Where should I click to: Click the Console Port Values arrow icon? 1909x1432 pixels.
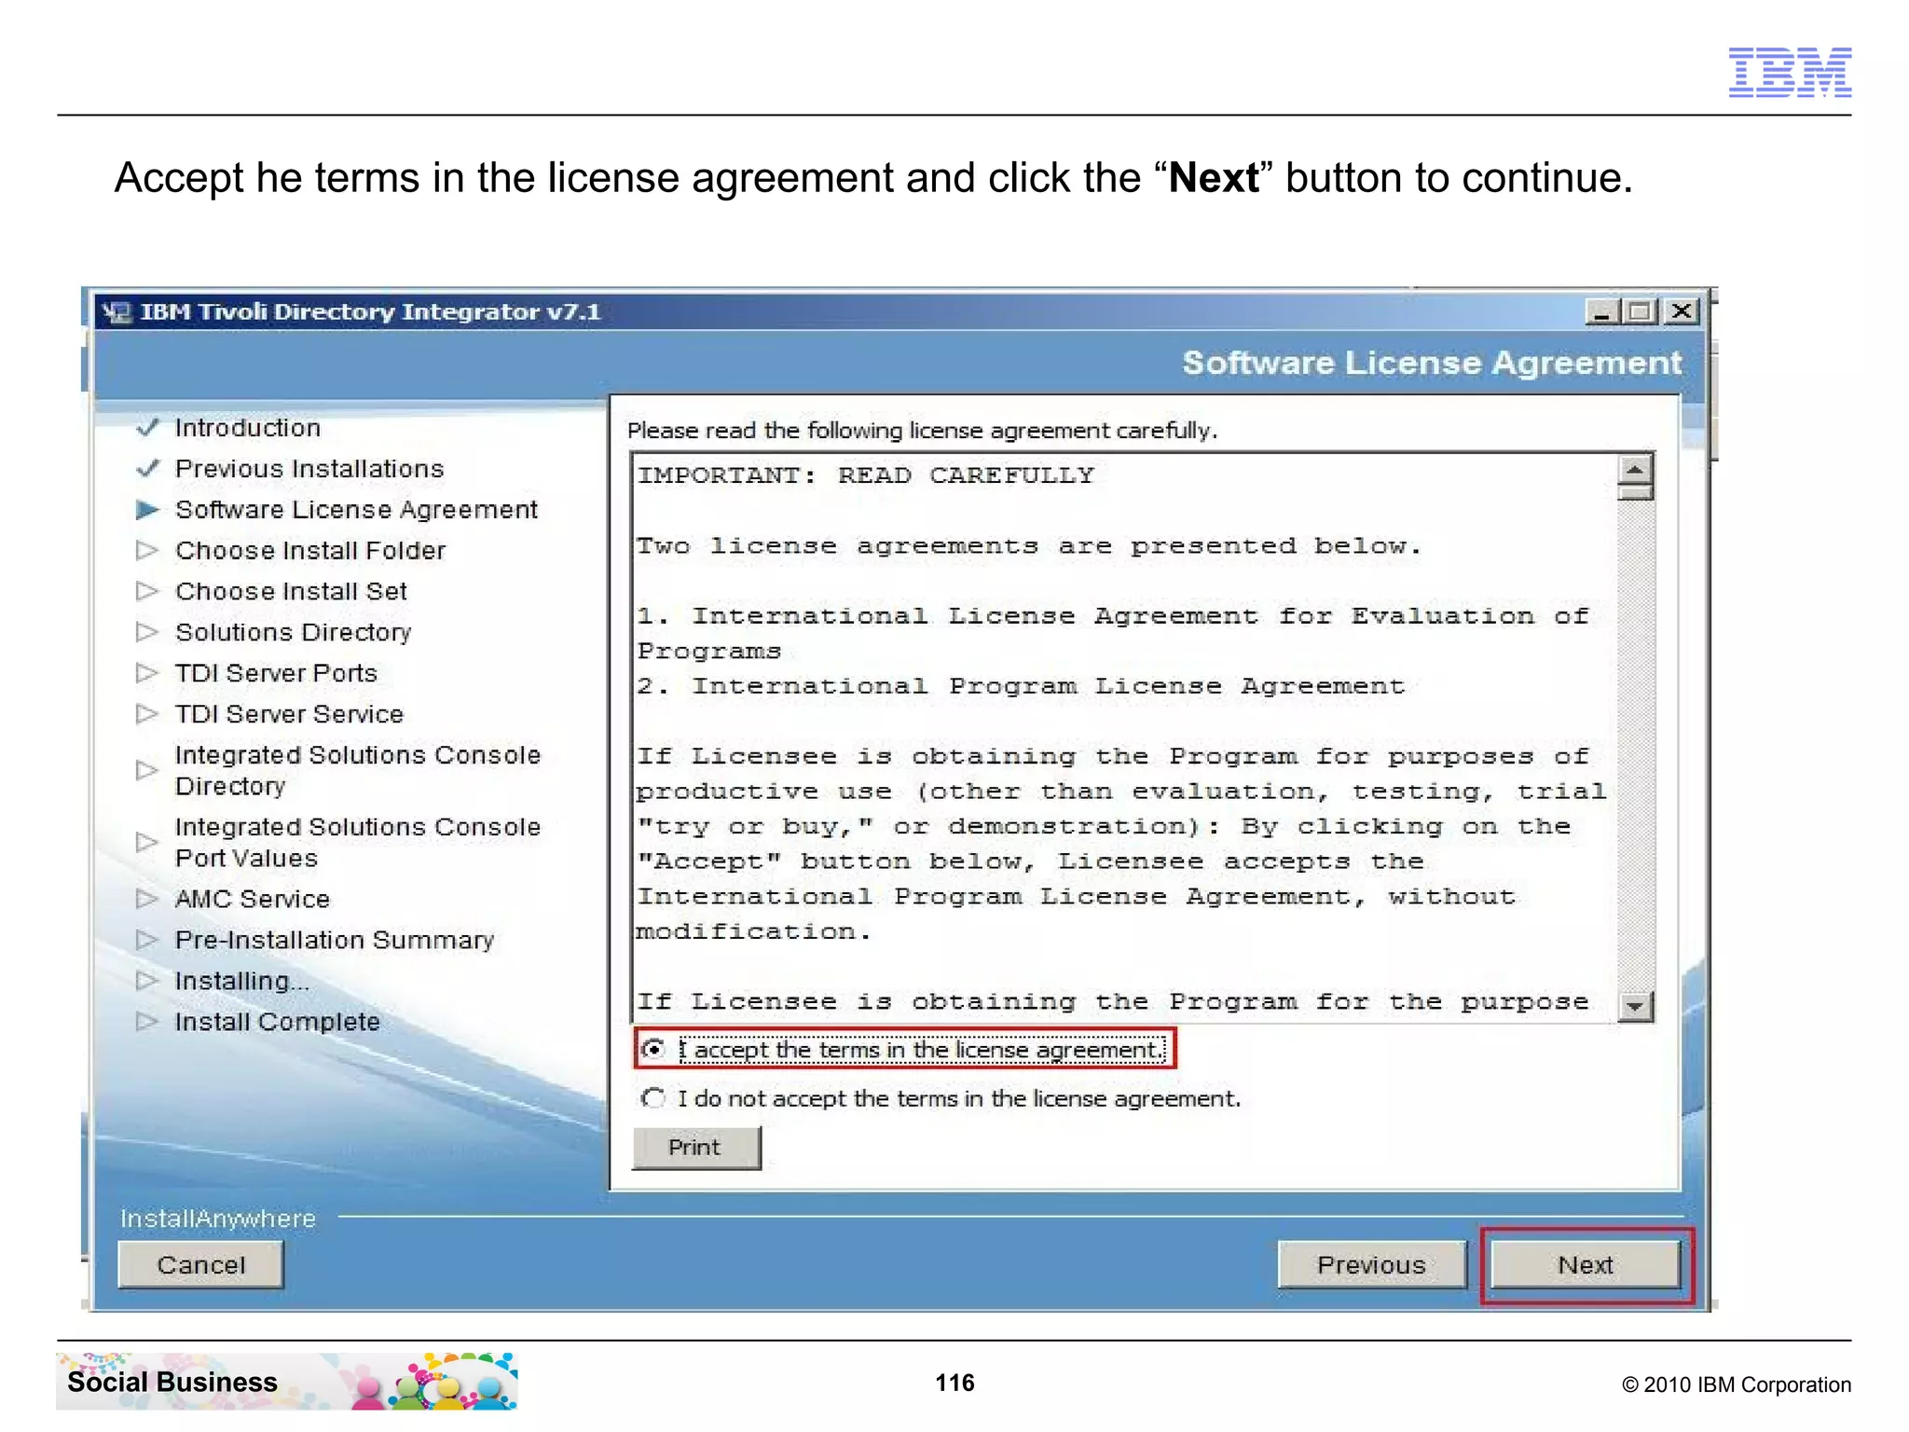(147, 843)
